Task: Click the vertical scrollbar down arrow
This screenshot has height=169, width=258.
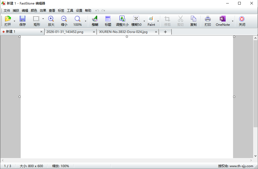Action: pyautogui.click(x=255, y=156)
